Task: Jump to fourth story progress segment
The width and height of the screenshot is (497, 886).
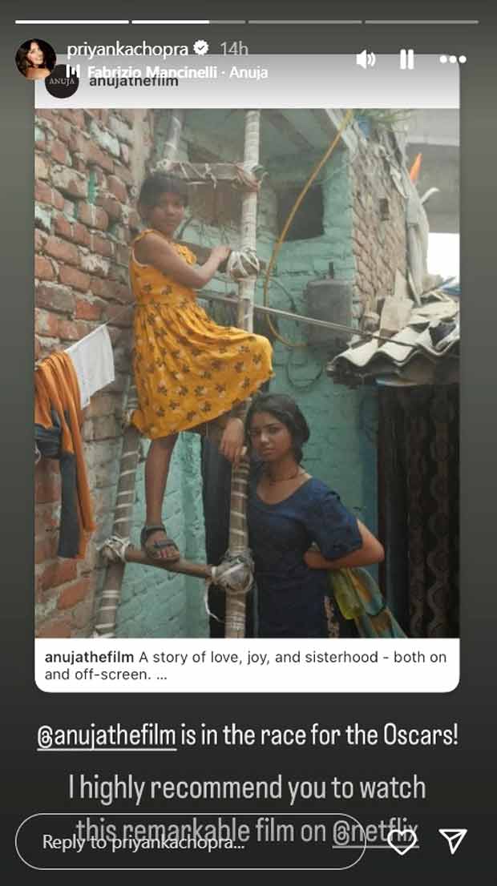Action: 421,22
